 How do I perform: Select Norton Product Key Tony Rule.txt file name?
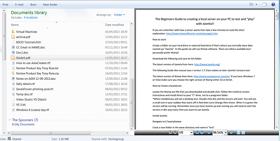click(37, 68)
